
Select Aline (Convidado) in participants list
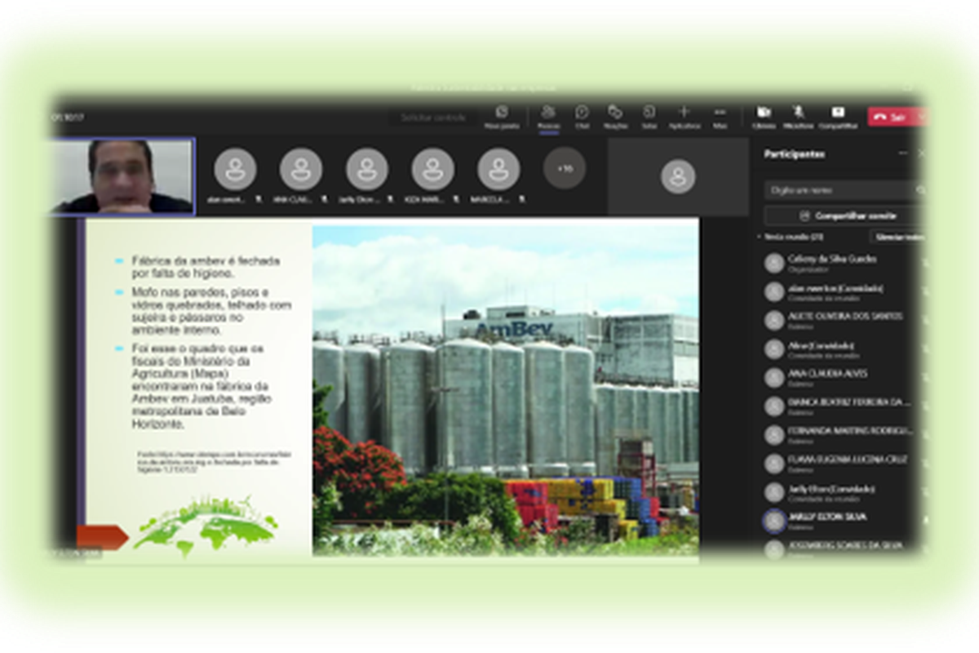[x=844, y=349]
